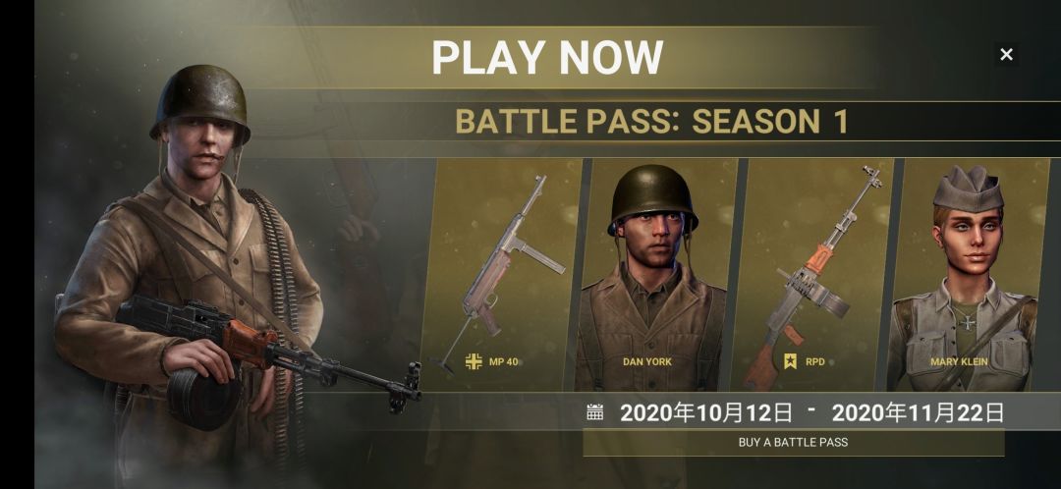Open the Dan York character card
This screenshot has width=1061, height=489.
click(652, 275)
